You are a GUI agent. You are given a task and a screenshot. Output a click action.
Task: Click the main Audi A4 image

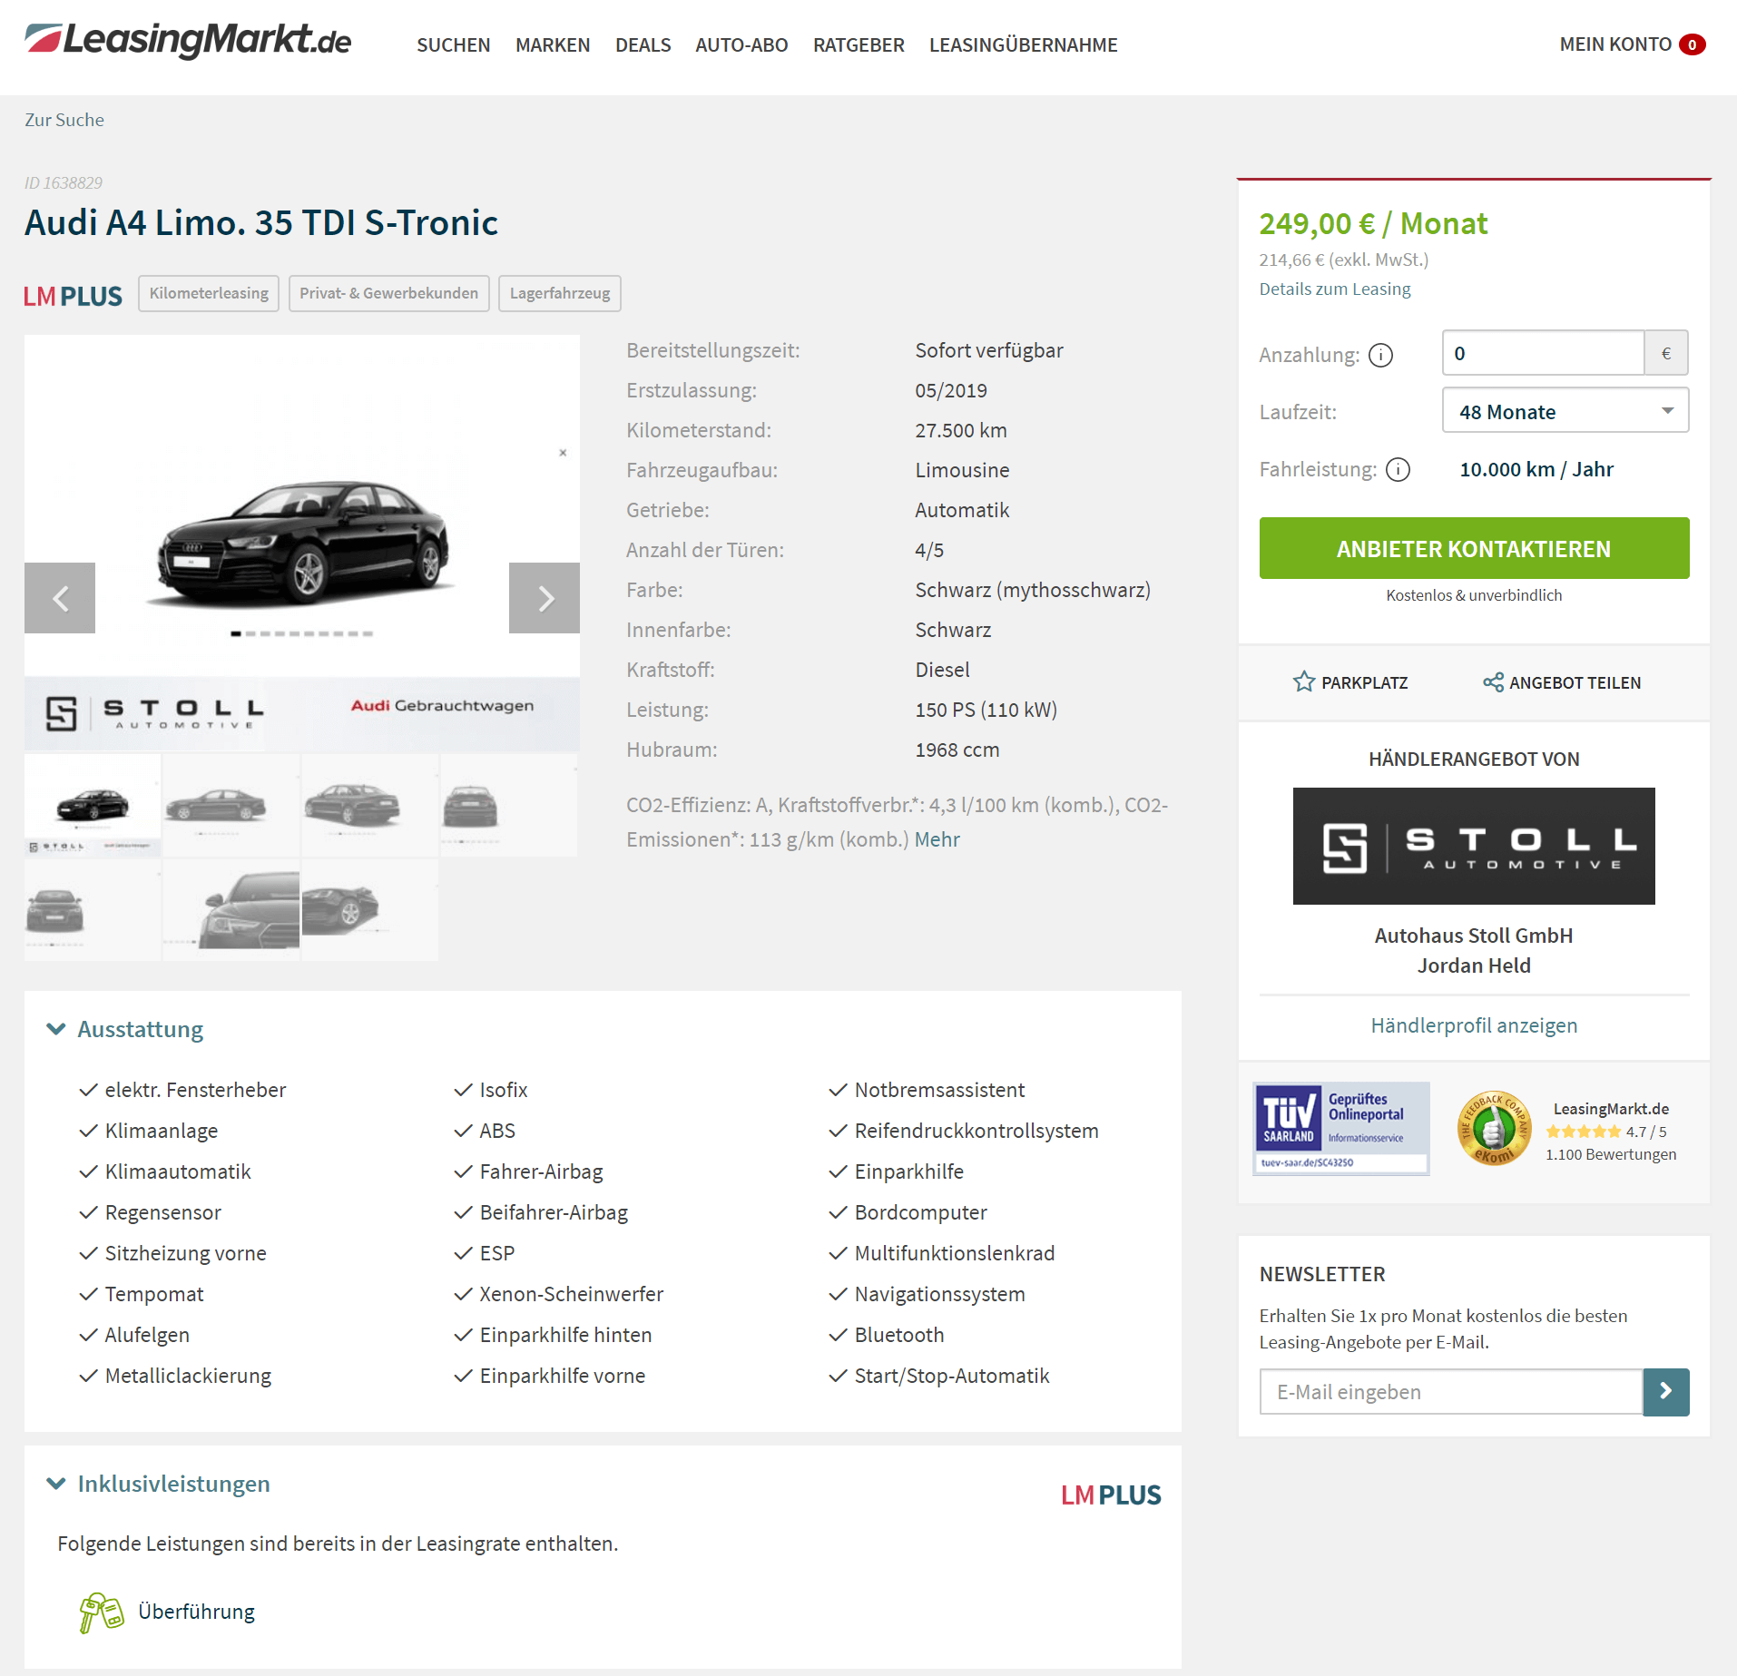click(x=302, y=544)
